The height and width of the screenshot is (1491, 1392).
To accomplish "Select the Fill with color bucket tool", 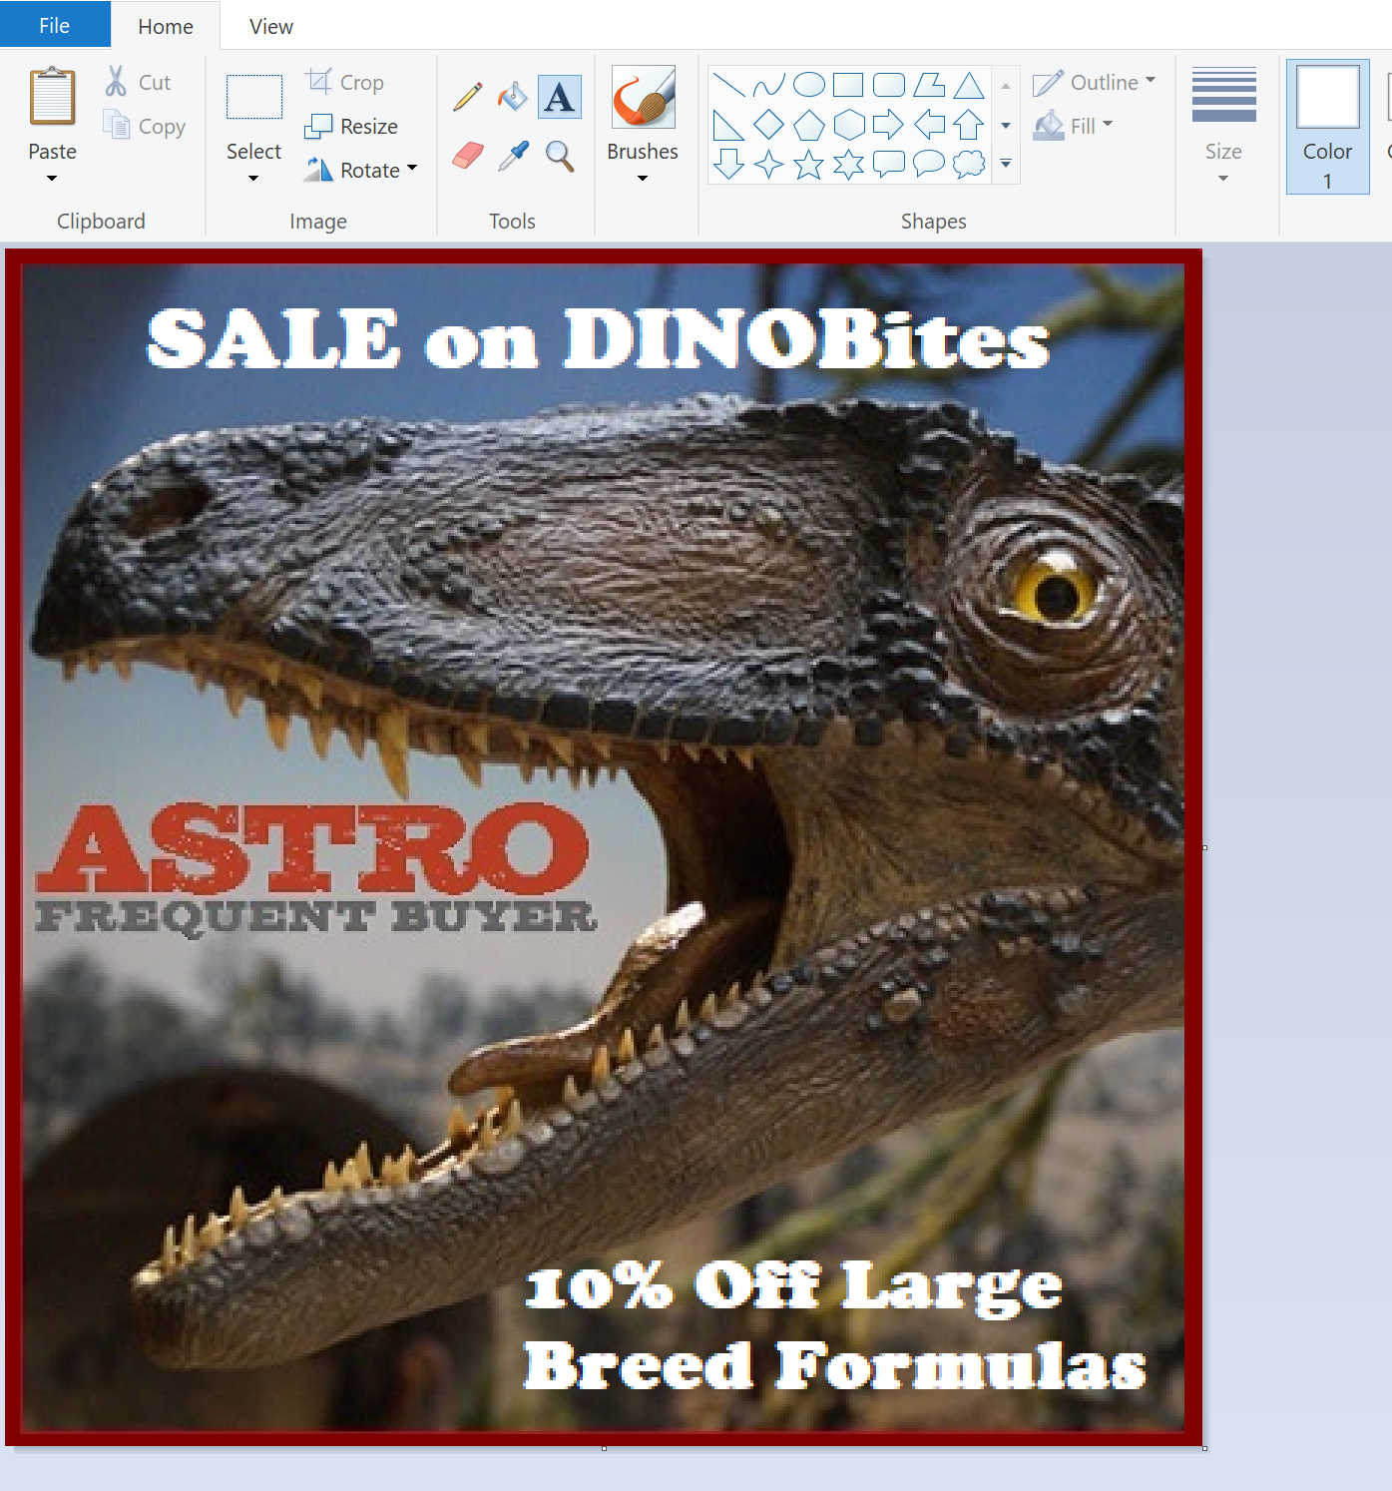I will click(513, 97).
